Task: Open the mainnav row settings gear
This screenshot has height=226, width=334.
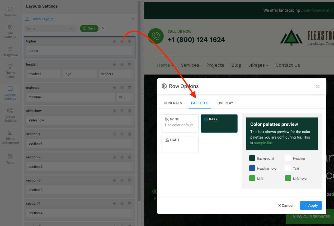Action: click(x=122, y=88)
